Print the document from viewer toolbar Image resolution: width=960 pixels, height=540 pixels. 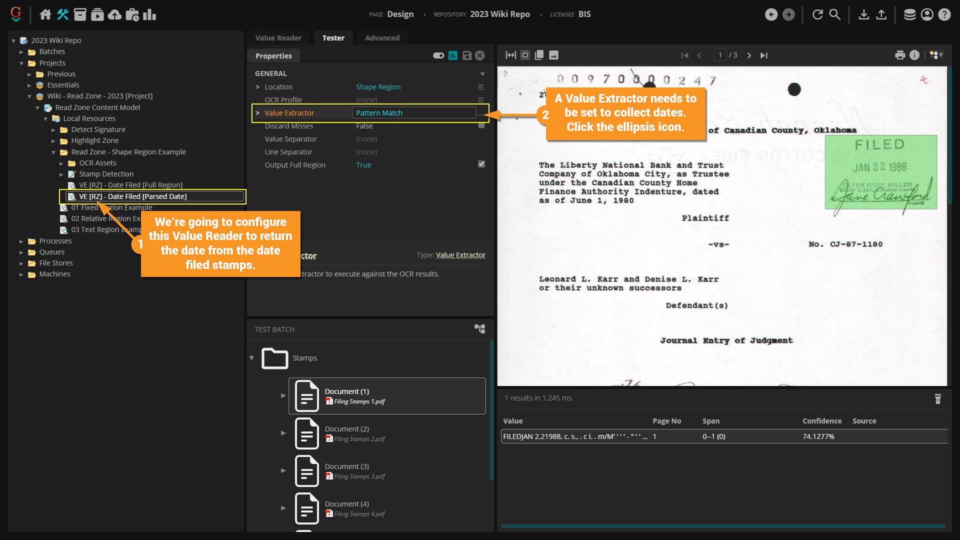coord(900,55)
